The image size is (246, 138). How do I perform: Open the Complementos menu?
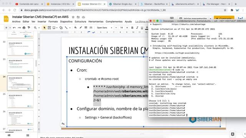click(x=114, y=21)
